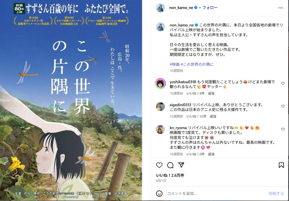View the いいね！2.6万件 likes list
The image size is (289, 201).
[170, 175]
